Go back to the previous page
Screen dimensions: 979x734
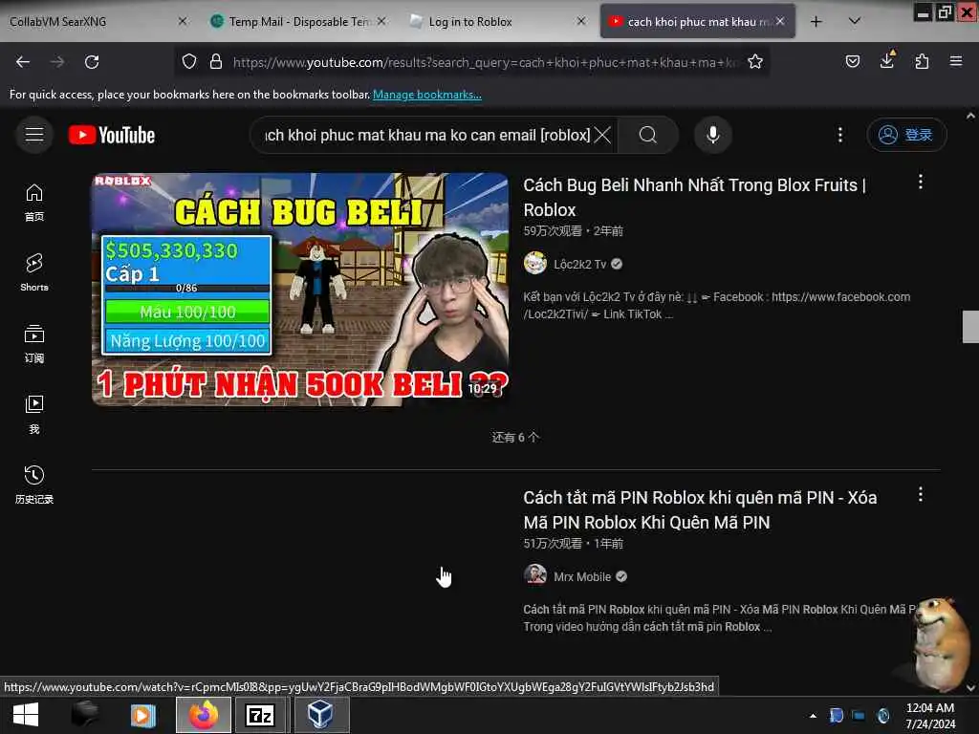[x=23, y=62]
